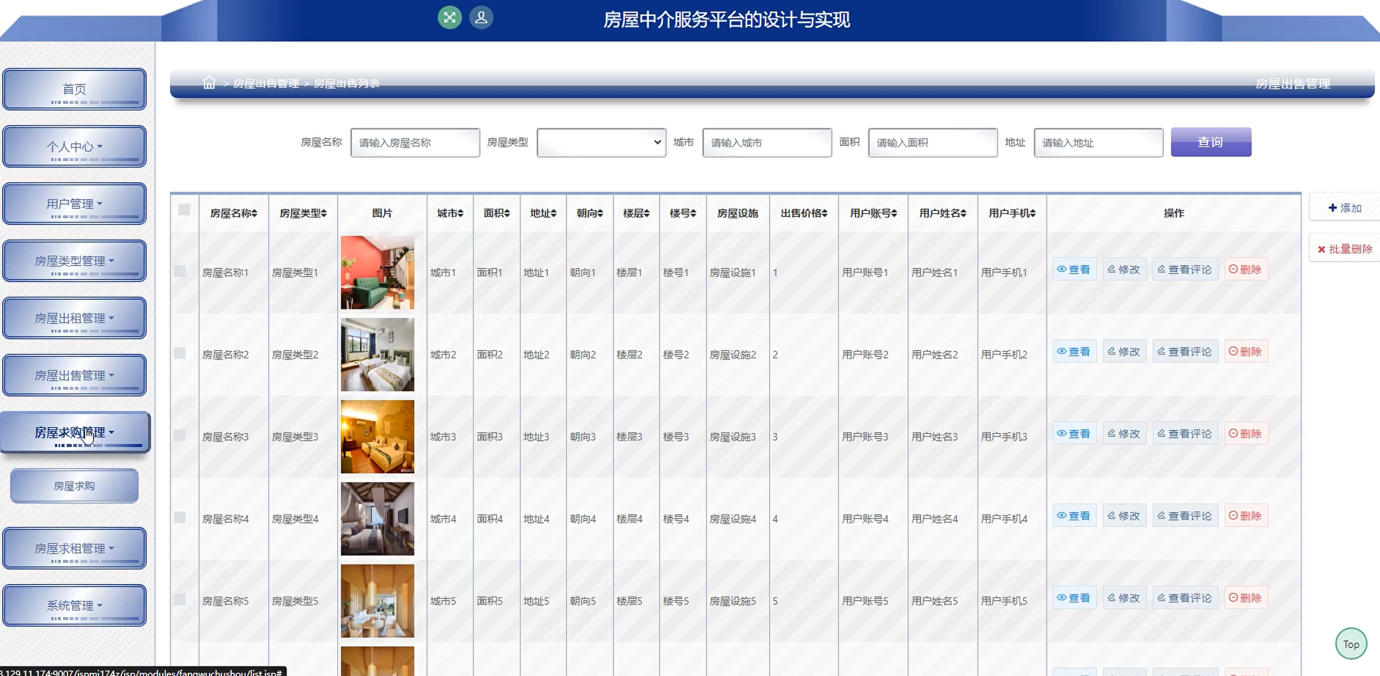
Task: Click the 批量删除 batch delete button
Action: coord(1345,249)
